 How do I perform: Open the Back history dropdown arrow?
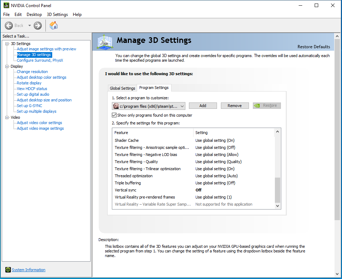pos(29,26)
